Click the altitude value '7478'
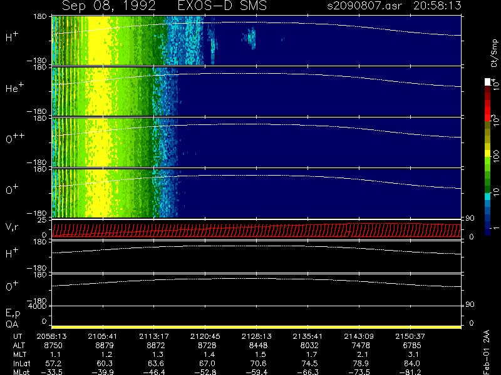The height and width of the screenshot is (375, 501). click(x=361, y=346)
